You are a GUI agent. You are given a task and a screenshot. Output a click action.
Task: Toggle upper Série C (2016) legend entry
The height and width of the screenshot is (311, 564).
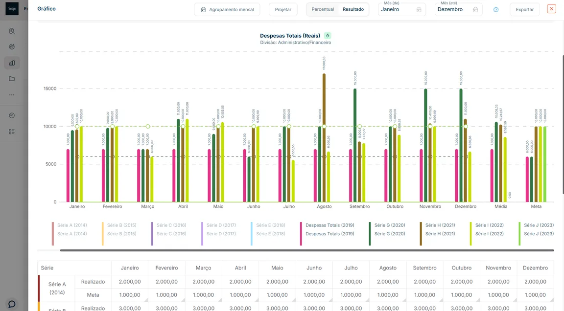coord(171,225)
